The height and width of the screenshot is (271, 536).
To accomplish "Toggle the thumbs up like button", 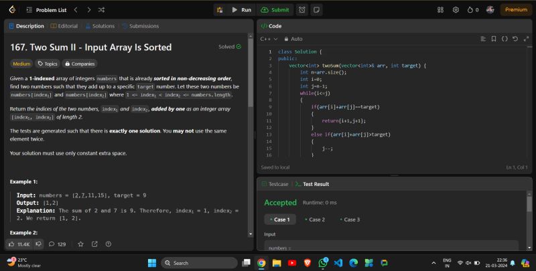I will [19, 244].
